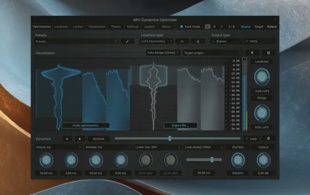The height and width of the screenshot is (195, 310).
Task: Open the Theme tab
Action: (x=116, y=27)
